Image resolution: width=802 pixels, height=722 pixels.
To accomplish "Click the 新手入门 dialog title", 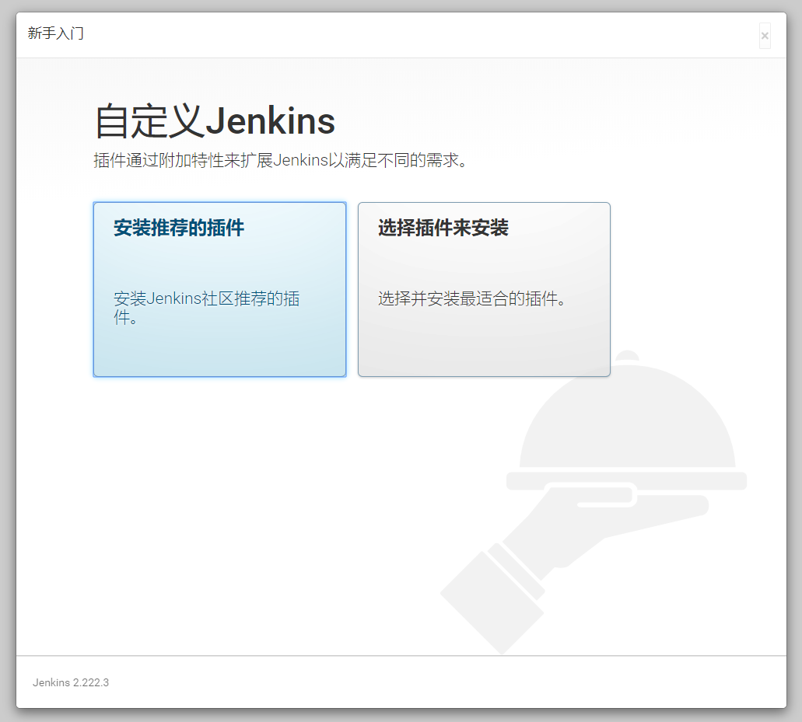I will pyautogui.click(x=56, y=33).
